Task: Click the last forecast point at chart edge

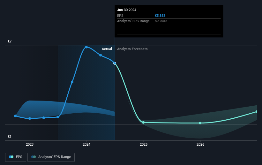Action: [x=257, y=112]
